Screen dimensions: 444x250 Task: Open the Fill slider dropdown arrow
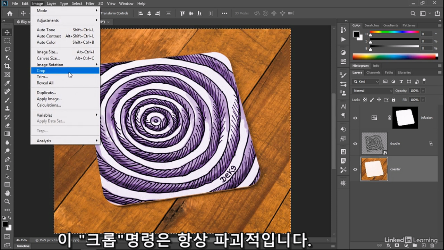pyautogui.click(x=422, y=100)
